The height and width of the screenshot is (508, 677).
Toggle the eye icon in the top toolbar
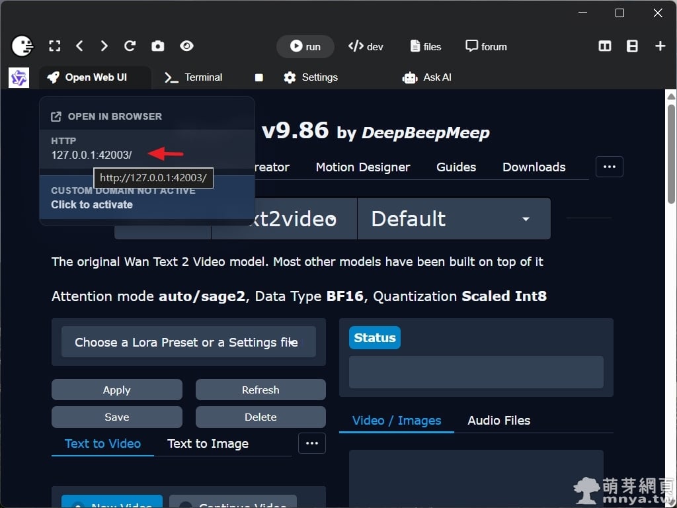tap(186, 46)
